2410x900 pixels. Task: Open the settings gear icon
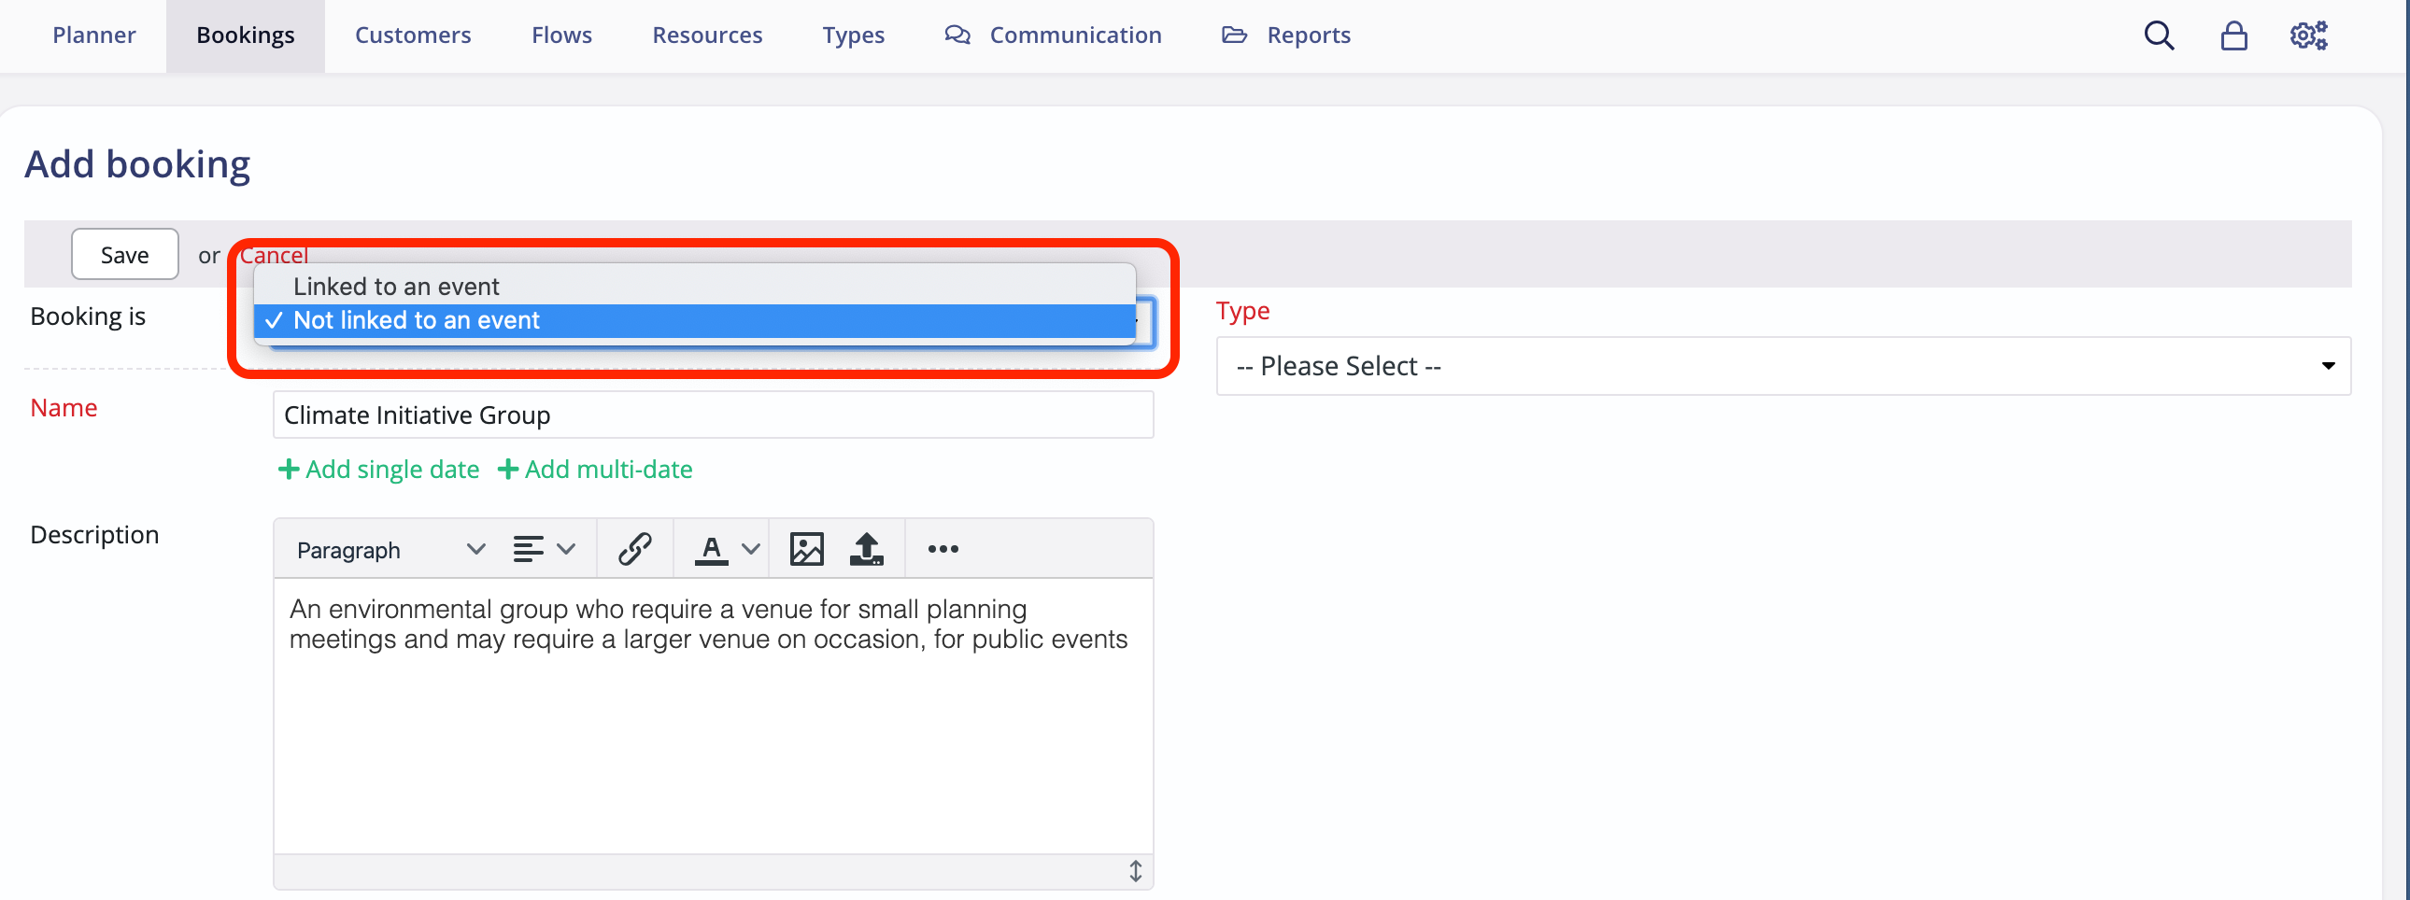click(x=2307, y=35)
